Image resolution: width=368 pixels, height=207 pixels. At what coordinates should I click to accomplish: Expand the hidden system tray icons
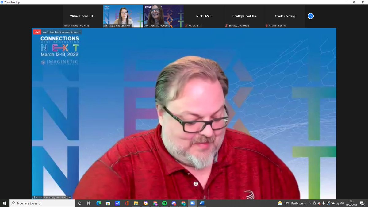pos(310,203)
